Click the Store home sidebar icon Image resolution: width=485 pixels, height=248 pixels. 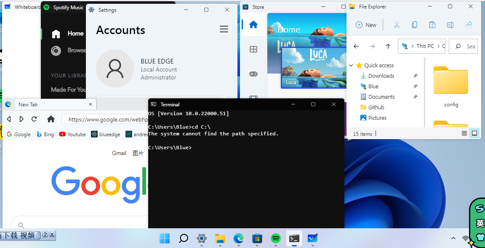tap(253, 24)
